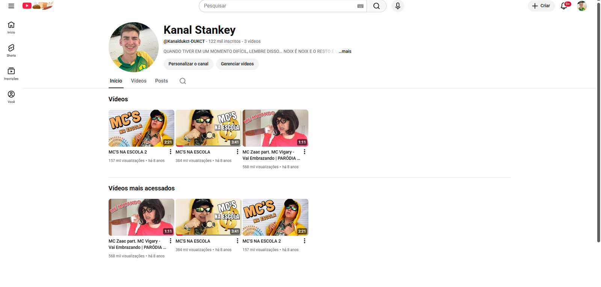This screenshot has height=287, width=601.
Task: Open the on-screen keyboard icon in search bar
Action: click(x=360, y=6)
